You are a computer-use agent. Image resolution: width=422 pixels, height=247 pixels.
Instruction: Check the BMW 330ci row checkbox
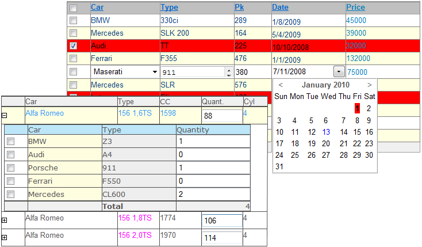(73, 20)
